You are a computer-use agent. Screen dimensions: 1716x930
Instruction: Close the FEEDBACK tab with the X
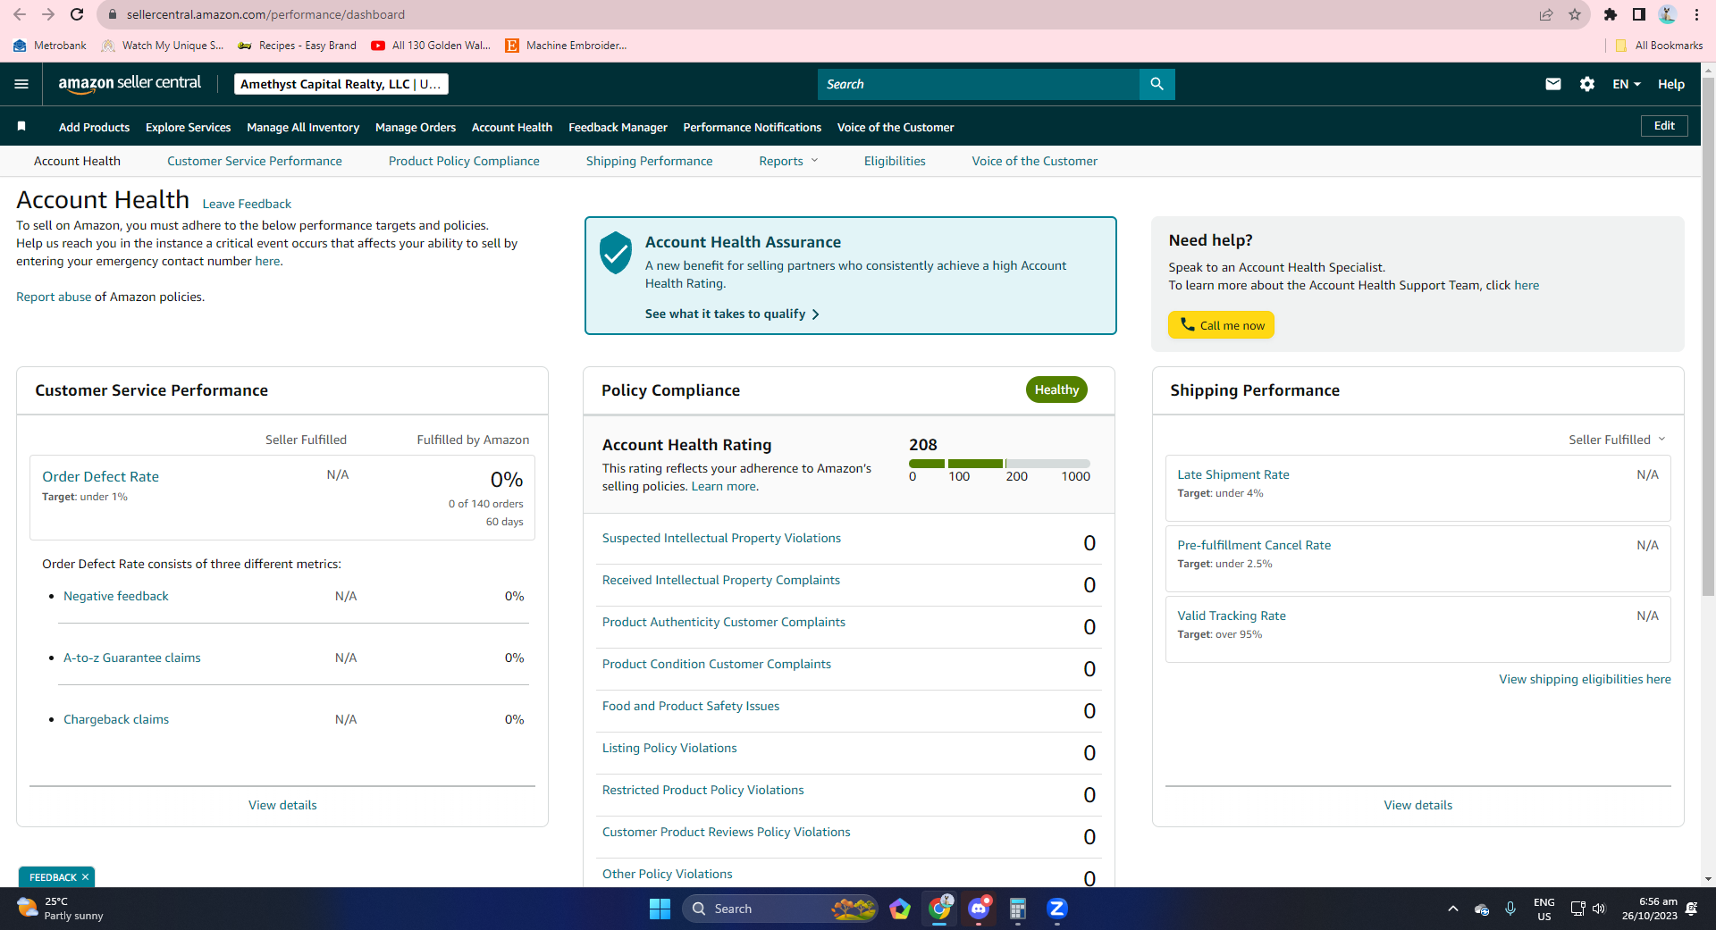[x=85, y=877]
